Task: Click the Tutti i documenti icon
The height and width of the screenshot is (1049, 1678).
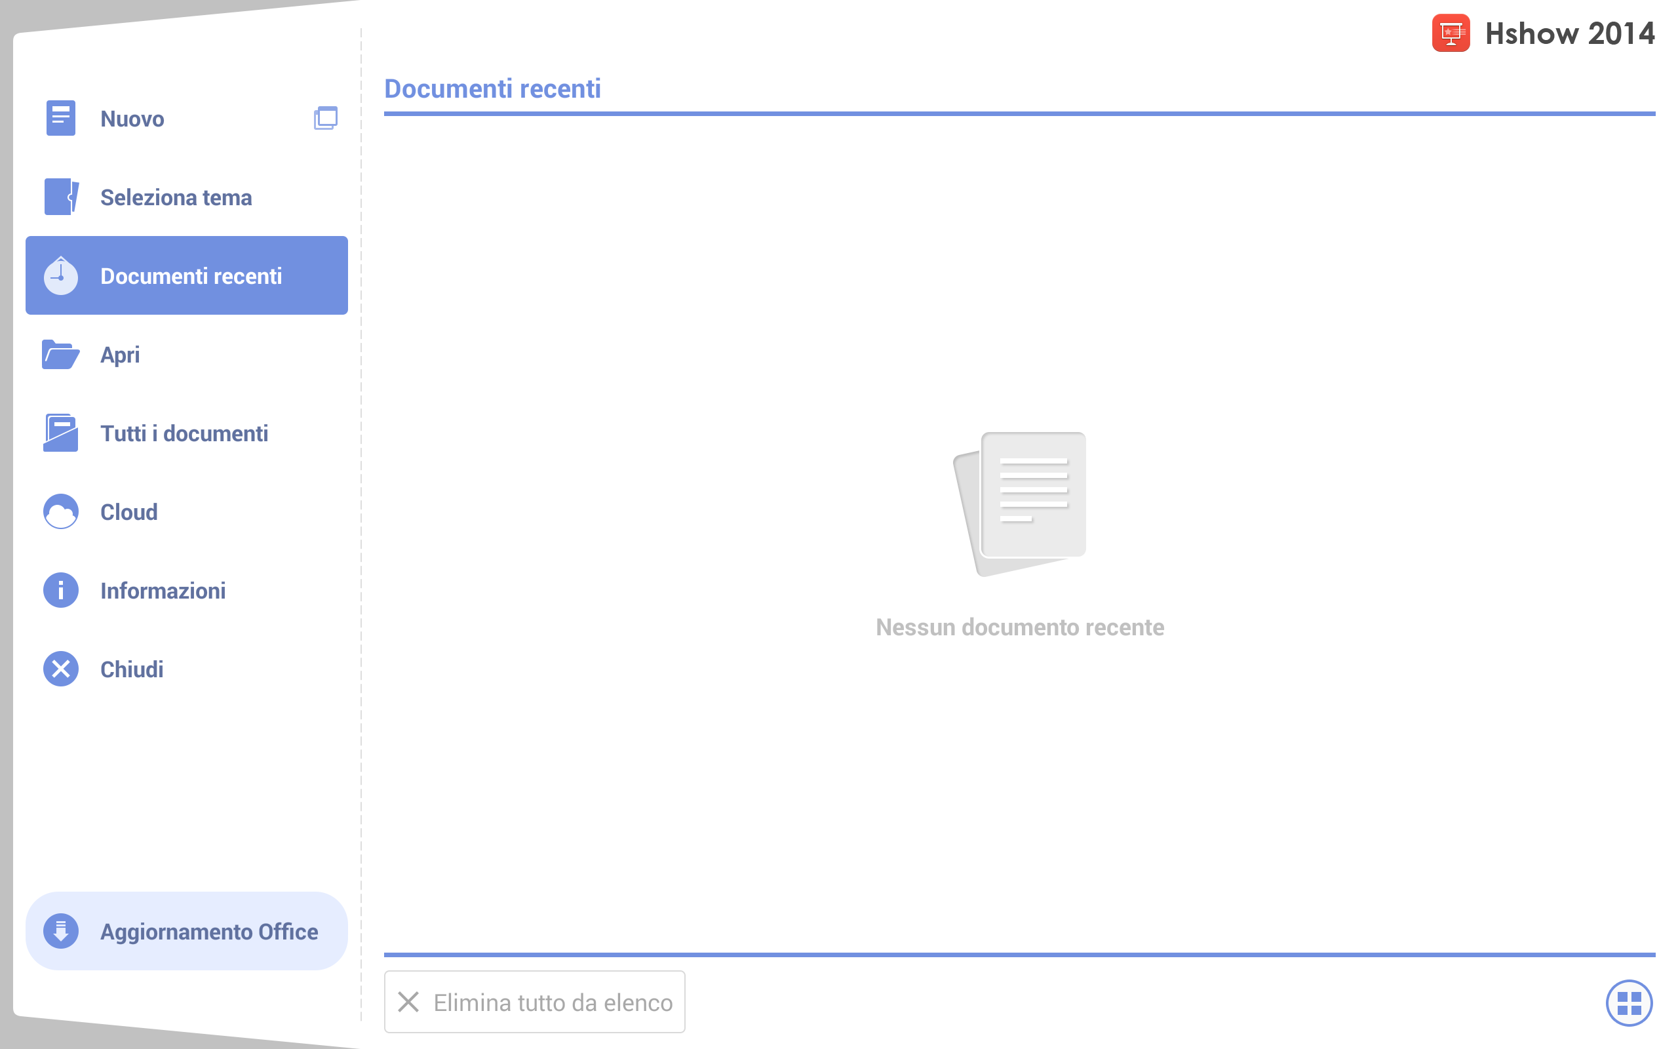Action: click(60, 433)
